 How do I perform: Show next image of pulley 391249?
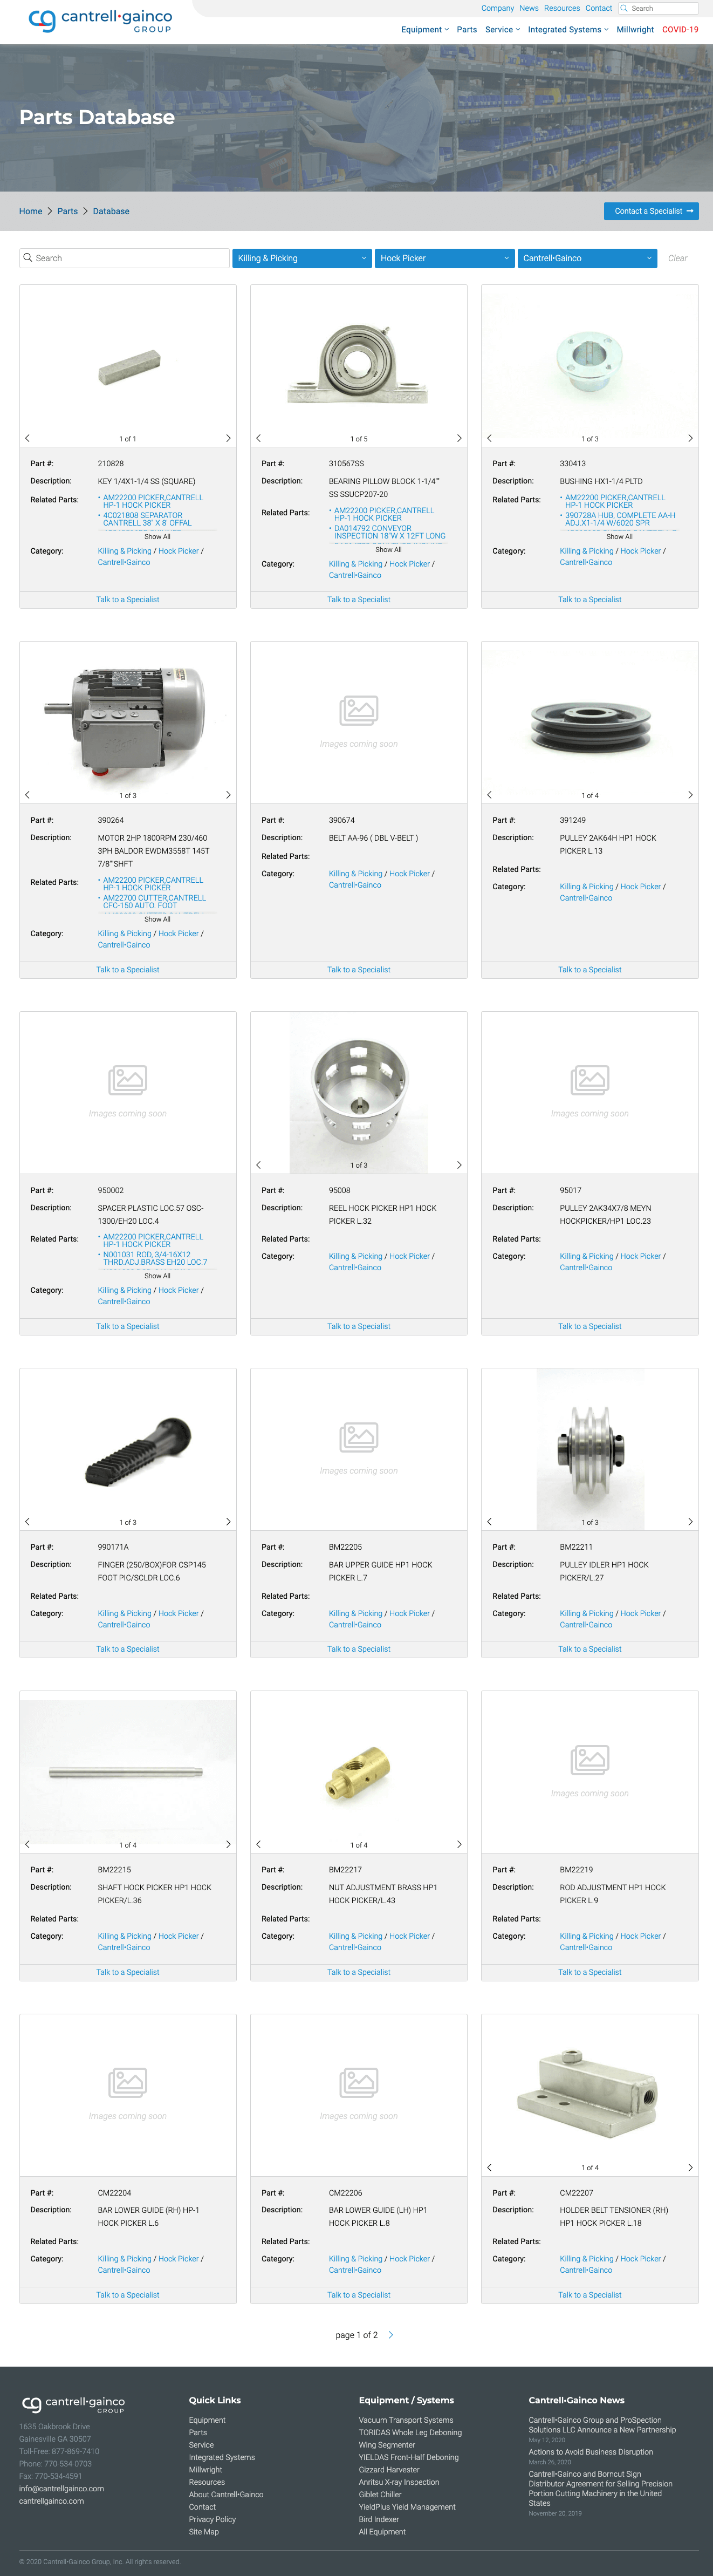[x=690, y=795]
